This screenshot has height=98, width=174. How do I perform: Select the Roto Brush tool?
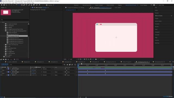click(x=37, y=5)
